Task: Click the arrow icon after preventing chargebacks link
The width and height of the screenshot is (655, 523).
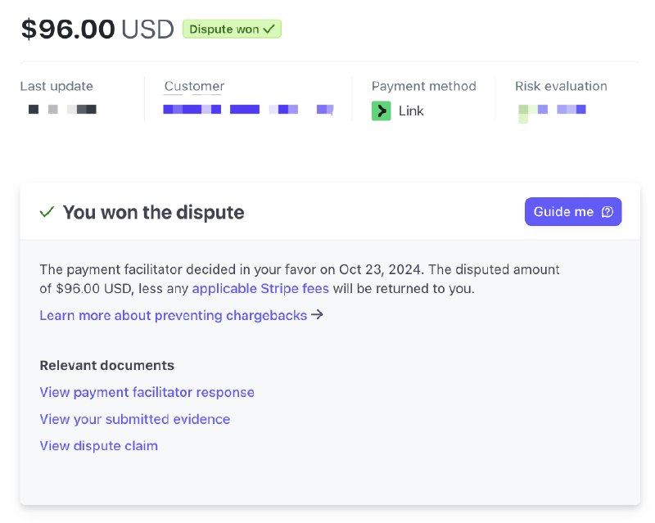Action: click(x=318, y=315)
